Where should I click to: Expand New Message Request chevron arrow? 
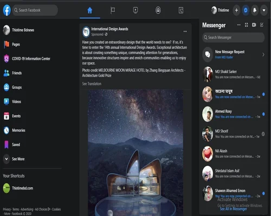coord(263,55)
